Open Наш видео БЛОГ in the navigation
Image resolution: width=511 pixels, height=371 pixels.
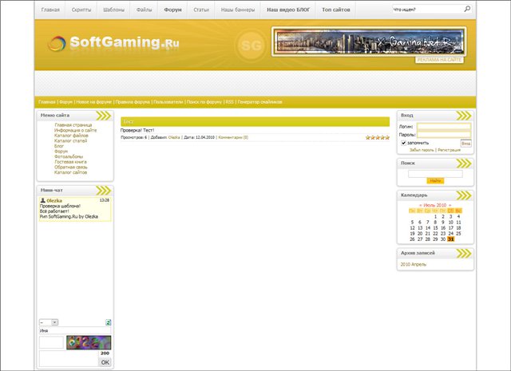[288, 10]
